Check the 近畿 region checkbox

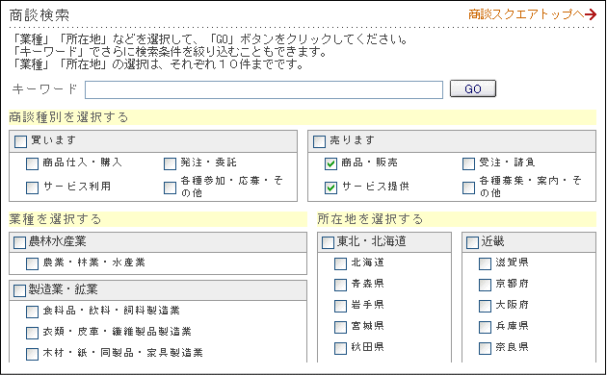[472, 243]
